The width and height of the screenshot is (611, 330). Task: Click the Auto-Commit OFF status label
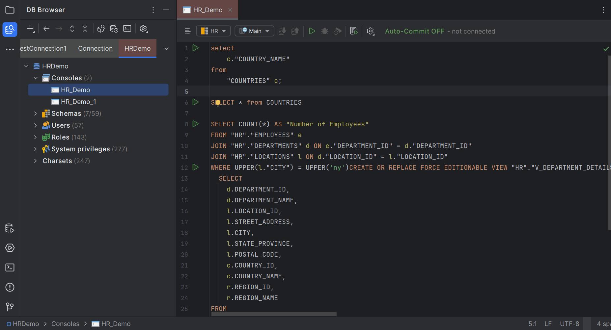coord(414,31)
